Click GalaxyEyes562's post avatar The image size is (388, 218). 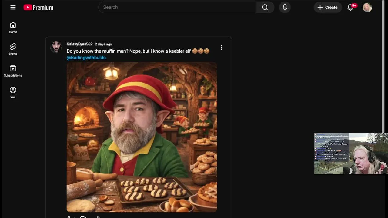[56, 47]
